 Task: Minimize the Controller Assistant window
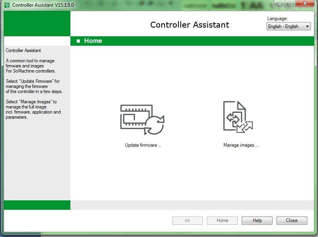280,3
